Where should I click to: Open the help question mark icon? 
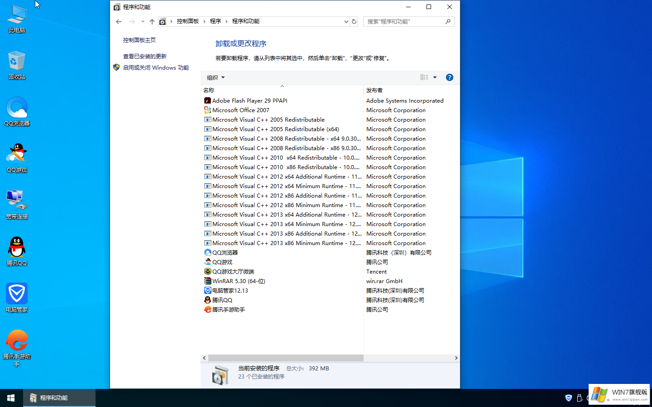[449, 77]
